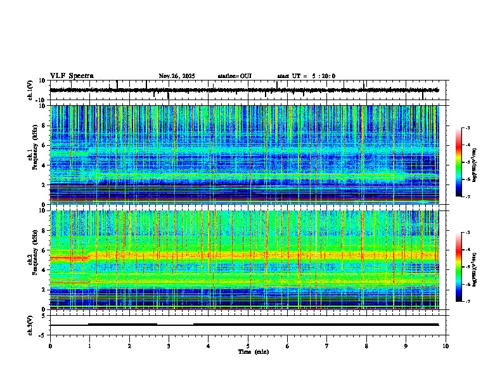Click the ch.2 spectrogram plot area
This screenshot has height=388, width=502.
click(245, 260)
